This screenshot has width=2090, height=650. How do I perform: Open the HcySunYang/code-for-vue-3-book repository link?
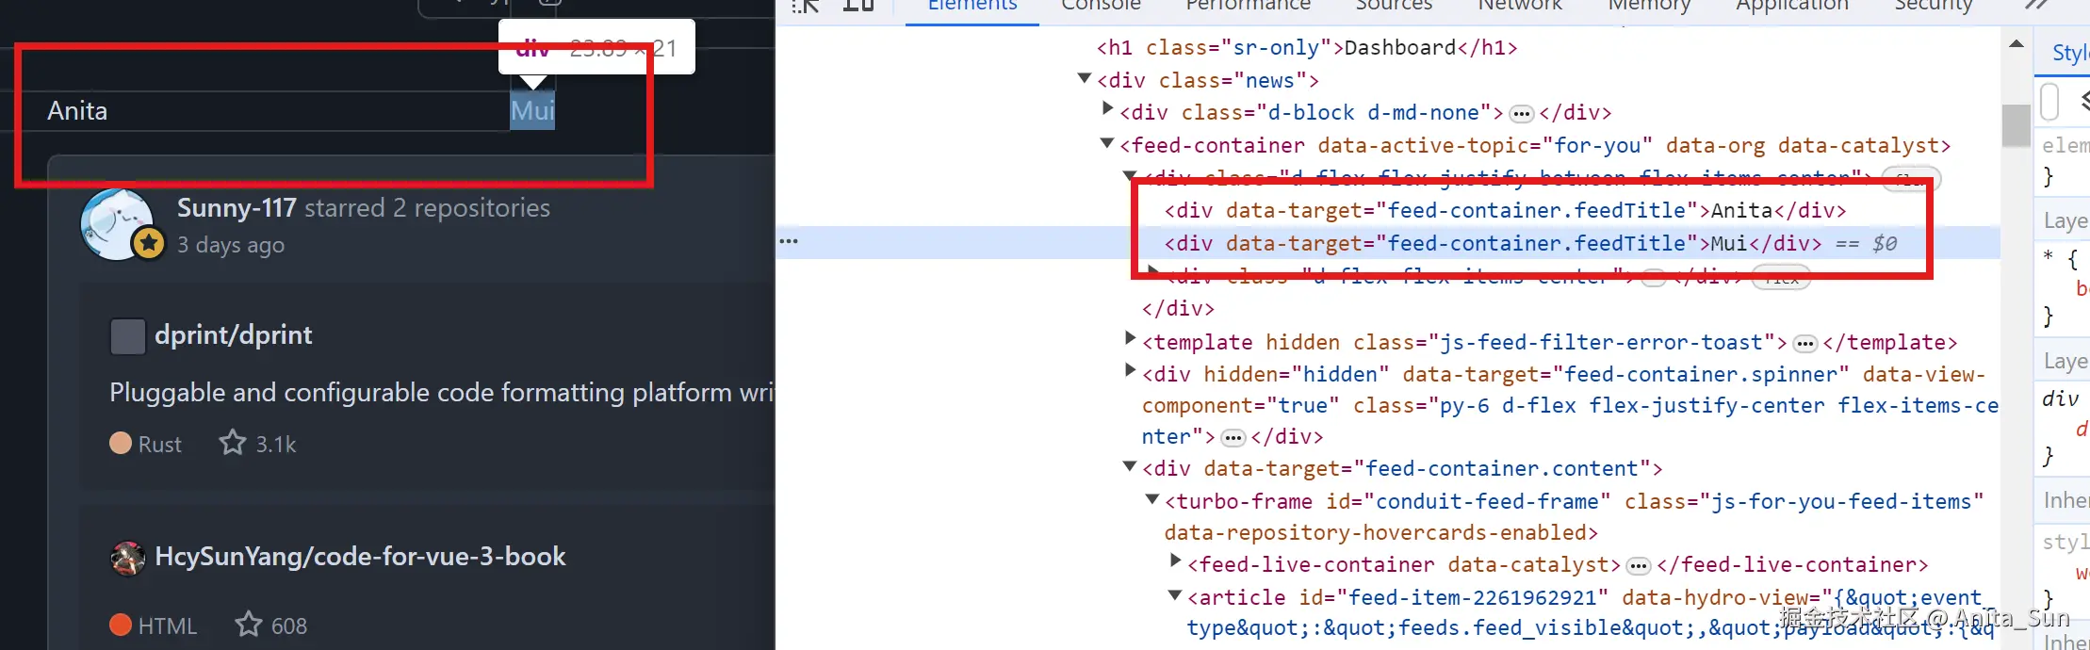pos(360,556)
